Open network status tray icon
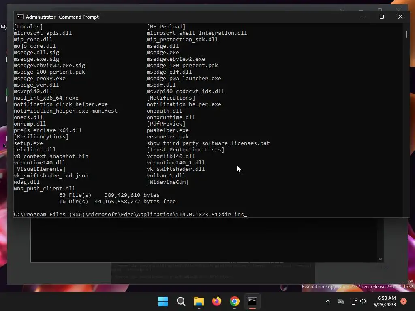Screen dimensions: 415x311 (353, 301)
